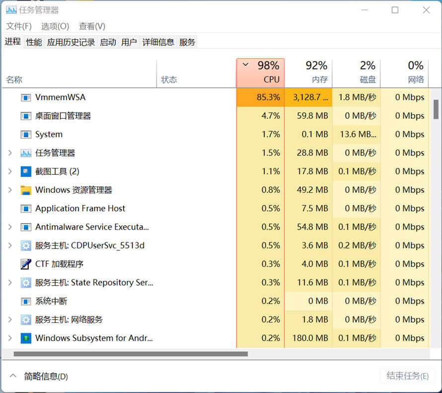Open the 文件(F) menu
Screen dimensions: 442x393
click(18, 26)
